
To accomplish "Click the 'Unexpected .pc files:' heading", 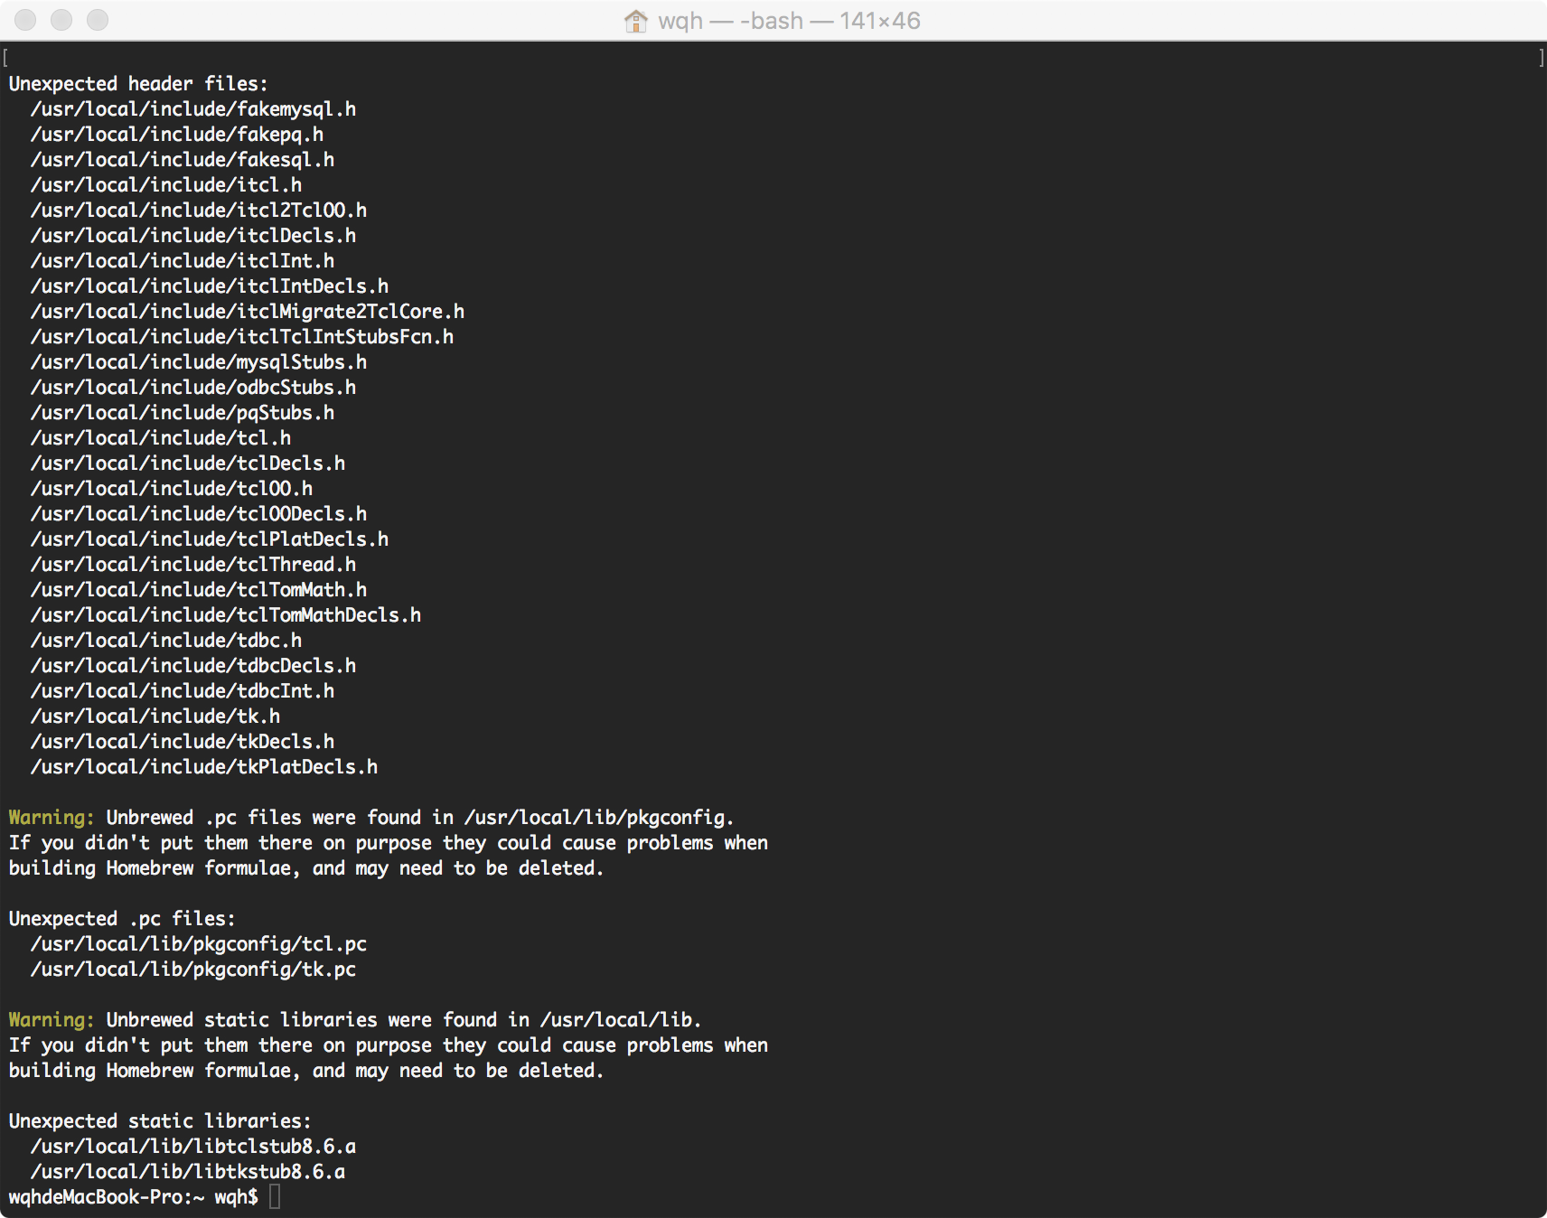I will (x=122, y=919).
